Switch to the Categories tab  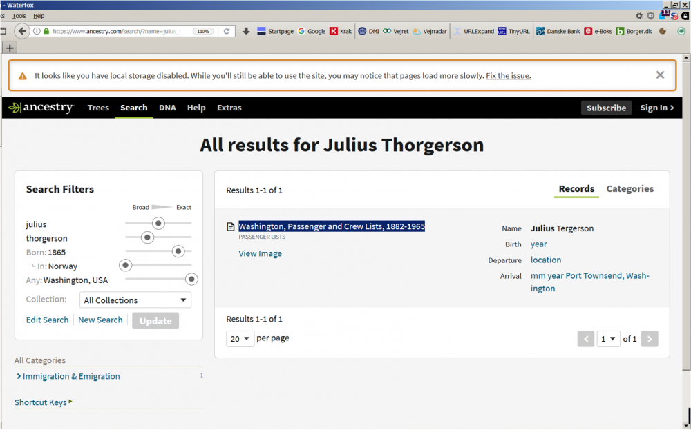pyautogui.click(x=630, y=189)
